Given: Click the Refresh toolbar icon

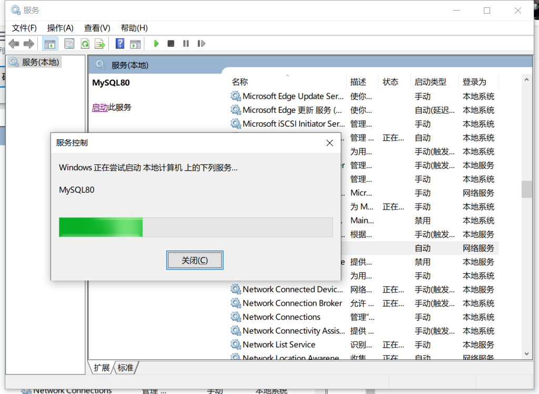Looking at the screenshot, I should point(85,44).
